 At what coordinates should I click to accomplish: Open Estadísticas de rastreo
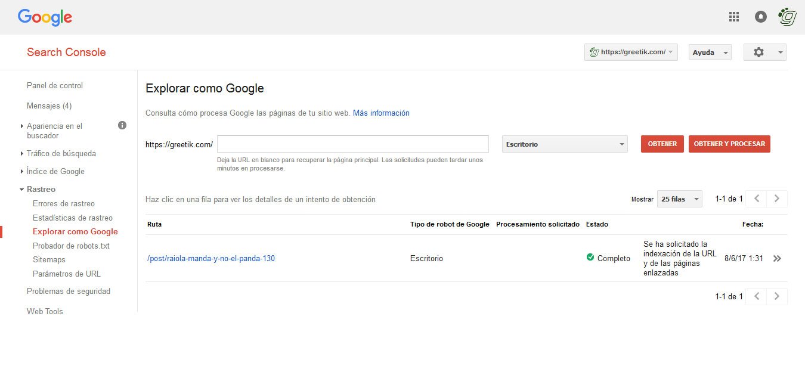(73, 218)
